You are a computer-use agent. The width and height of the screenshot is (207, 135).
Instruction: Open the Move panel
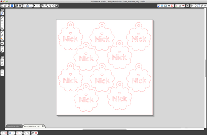point(192,6)
